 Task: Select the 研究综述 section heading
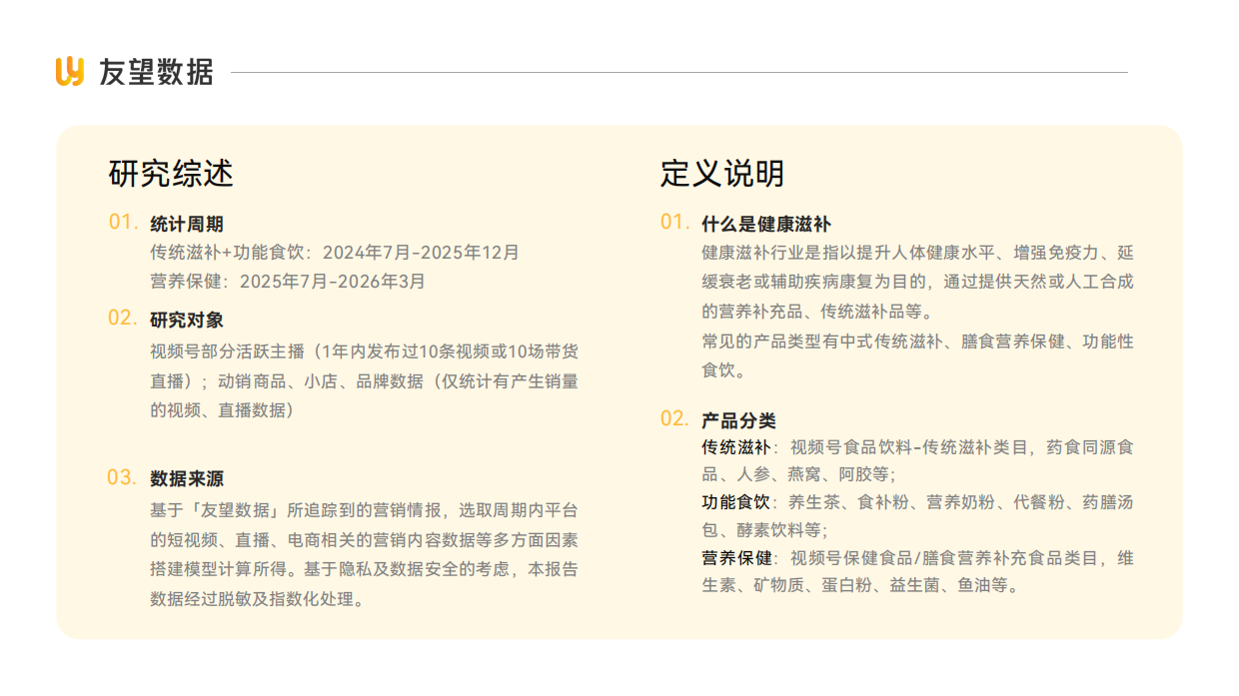(x=171, y=173)
